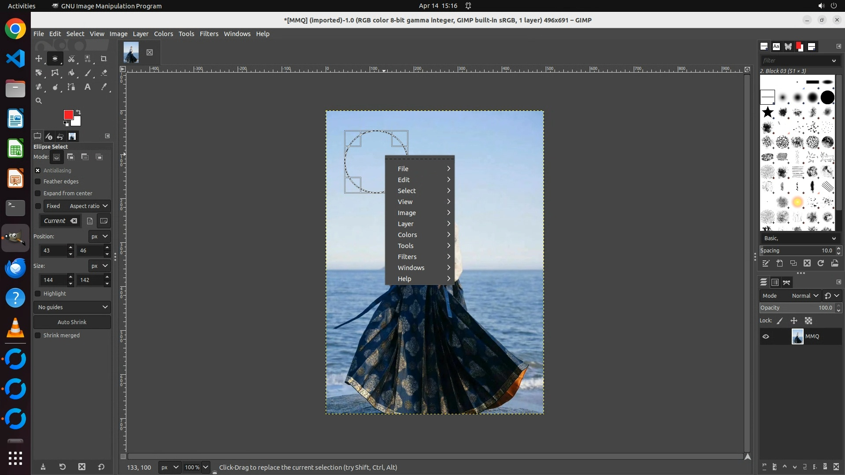Image resolution: width=845 pixels, height=475 pixels.
Task: Choose the Bucket Fill tool
Action: point(71,73)
